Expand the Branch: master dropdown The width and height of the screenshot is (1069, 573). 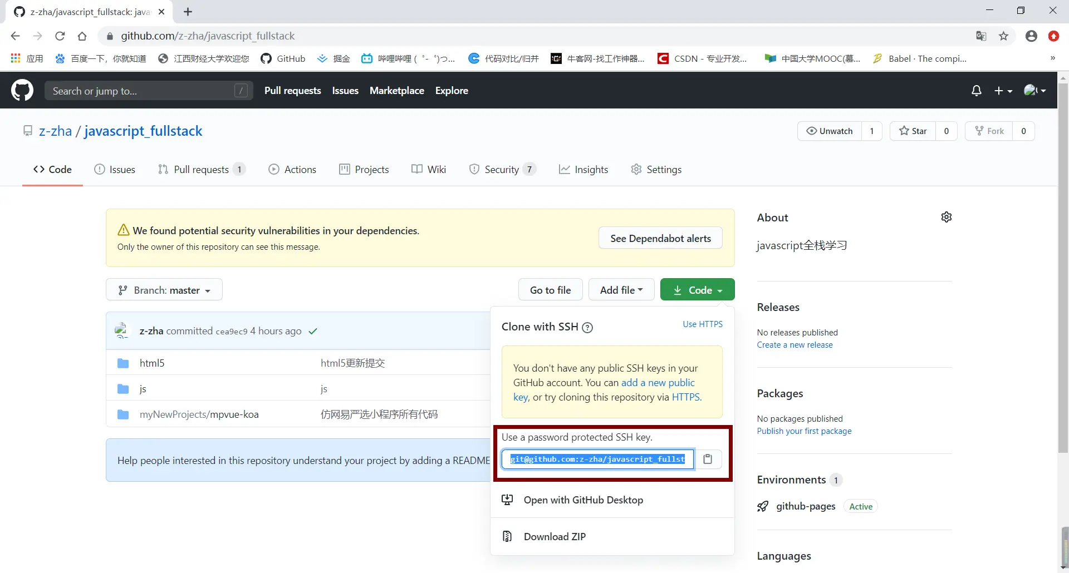point(164,290)
